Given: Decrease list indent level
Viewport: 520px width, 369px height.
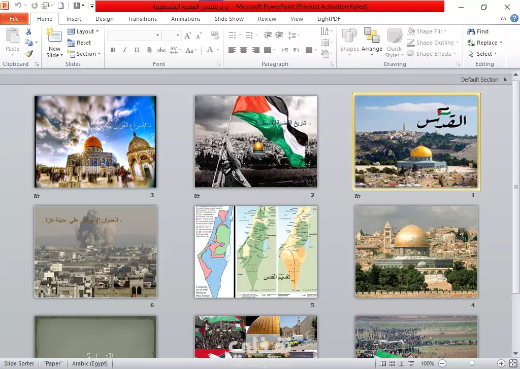Looking at the screenshot, I should 268,35.
